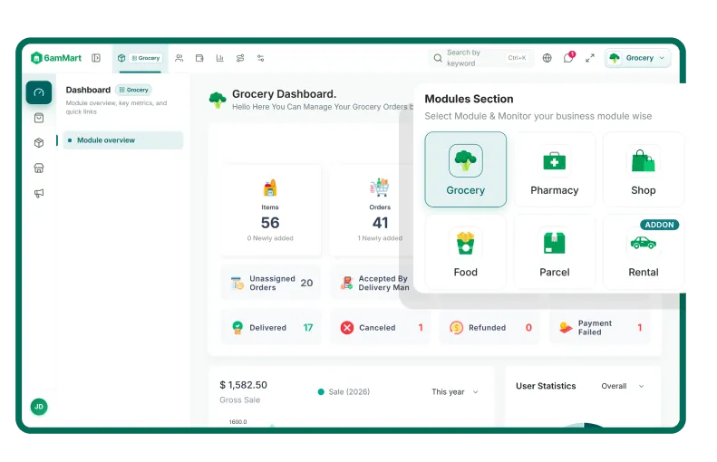This screenshot has width=717, height=462.
Task: Open the megaphone promotions icon in sidebar
Action: (39, 193)
